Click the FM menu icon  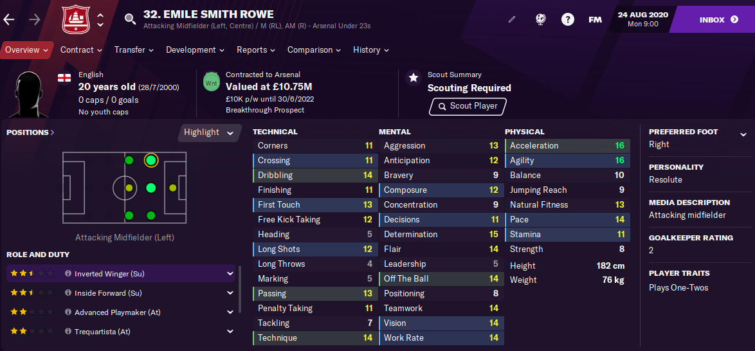(595, 20)
